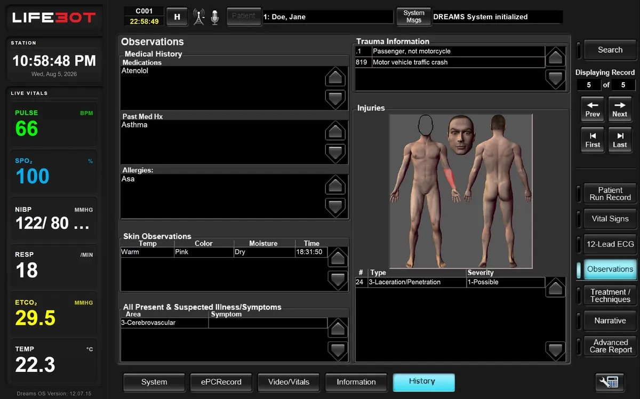Viewport: 640px width, 399px height.
Task: Jump to the First record
Action: tap(593, 140)
